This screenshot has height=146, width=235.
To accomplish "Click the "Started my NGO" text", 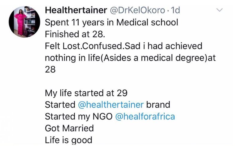I will (79, 116).
